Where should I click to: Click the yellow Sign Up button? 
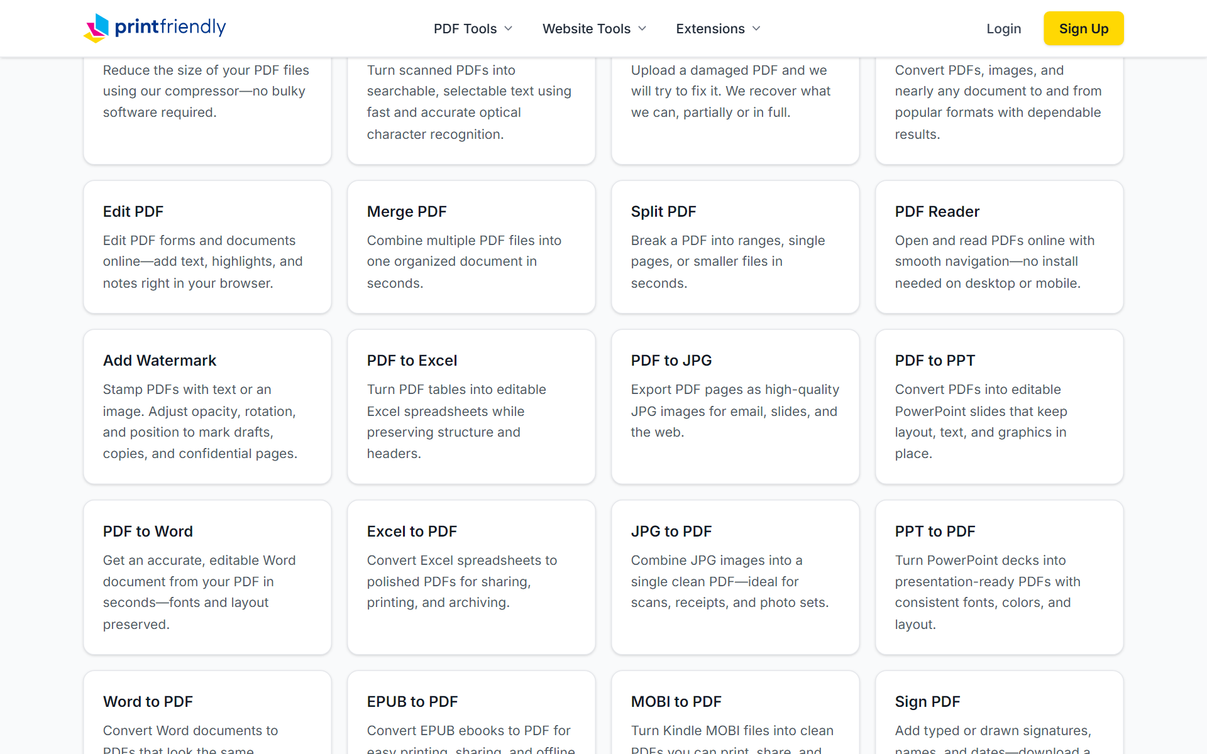pyautogui.click(x=1084, y=28)
